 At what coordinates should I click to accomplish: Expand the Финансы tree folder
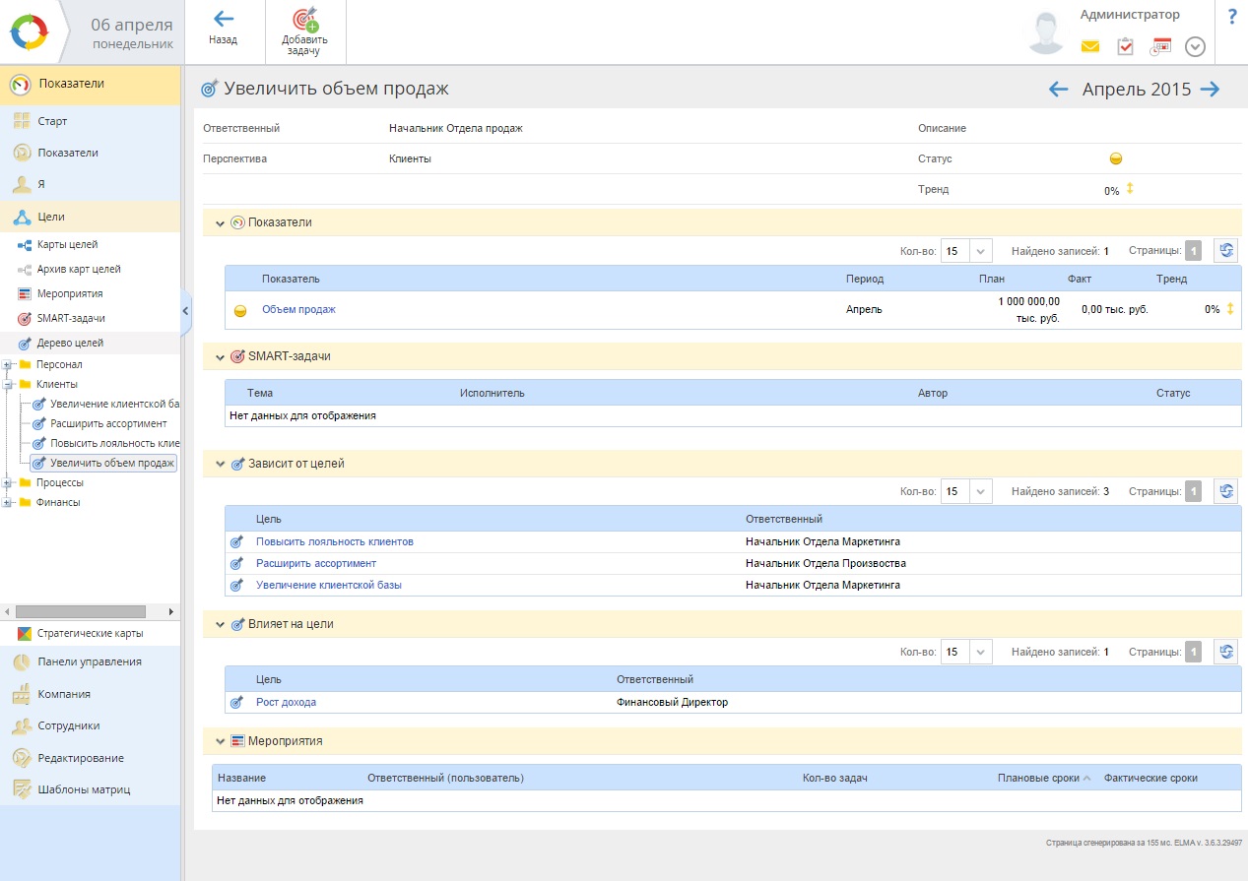click(x=8, y=503)
